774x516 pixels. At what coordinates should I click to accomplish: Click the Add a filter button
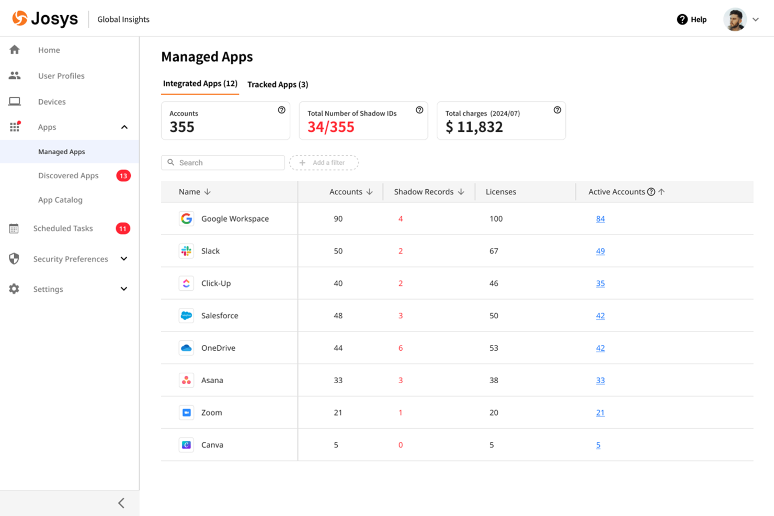pyautogui.click(x=324, y=163)
